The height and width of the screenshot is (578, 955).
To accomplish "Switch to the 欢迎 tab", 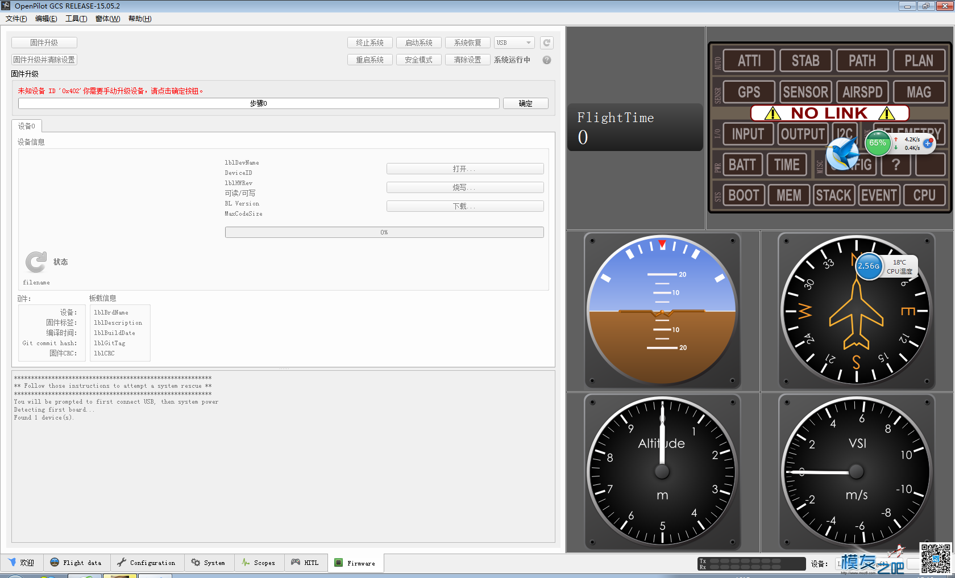I will tap(22, 563).
